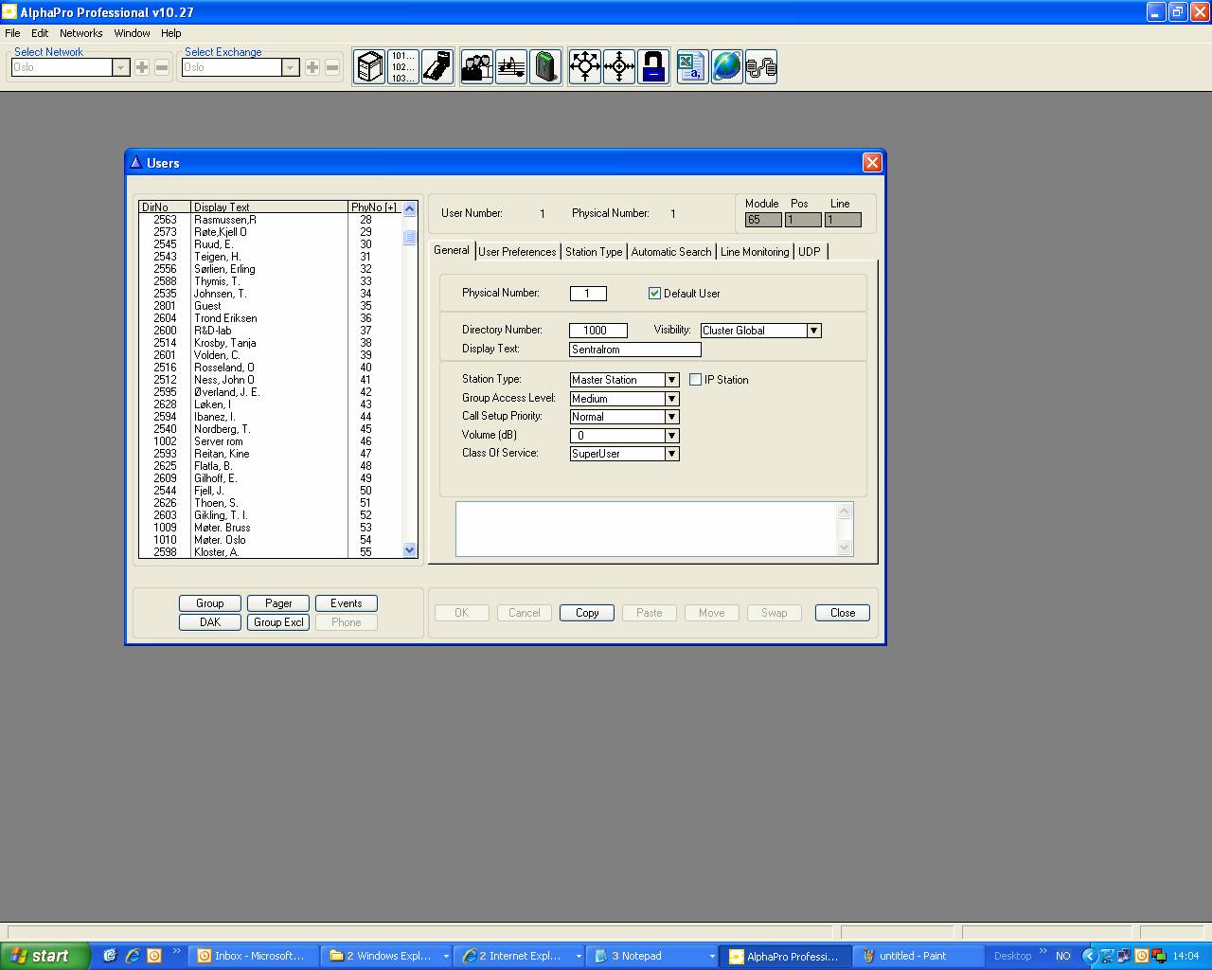This screenshot has height=970, width=1212.
Task: Click the globe web toolbar icon
Action: pos(726,67)
